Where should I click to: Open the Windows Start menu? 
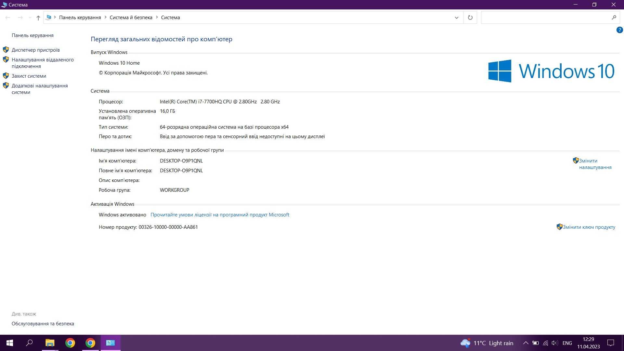click(10, 343)
